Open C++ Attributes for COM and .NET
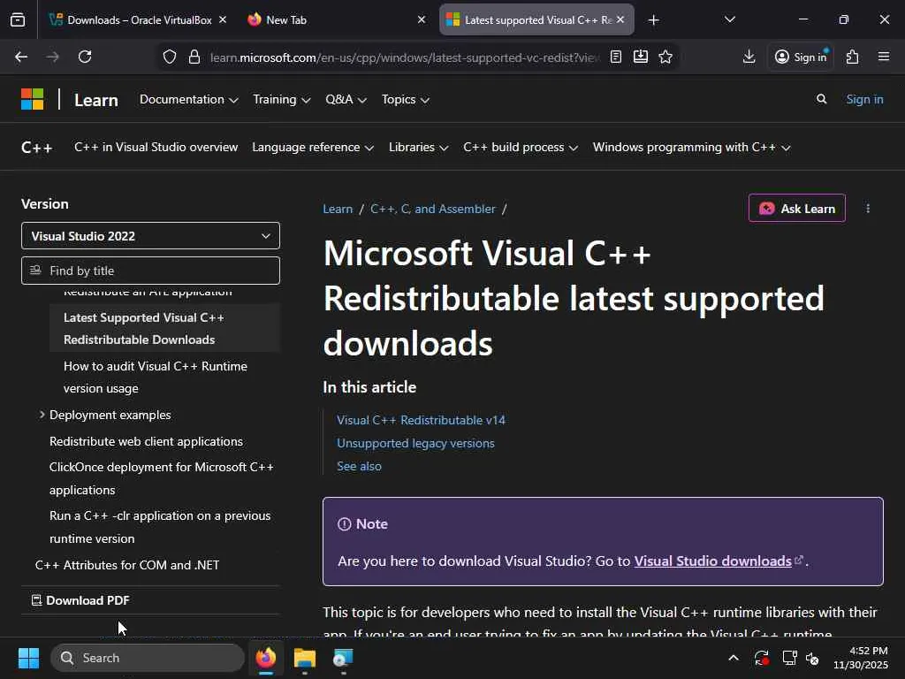Viewport: 905px width, 679px height. (x=127, y=565)
